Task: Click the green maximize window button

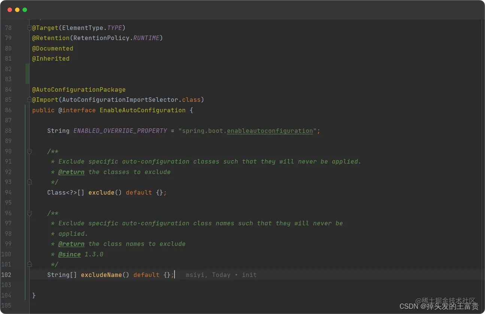Action: [25, 10]
